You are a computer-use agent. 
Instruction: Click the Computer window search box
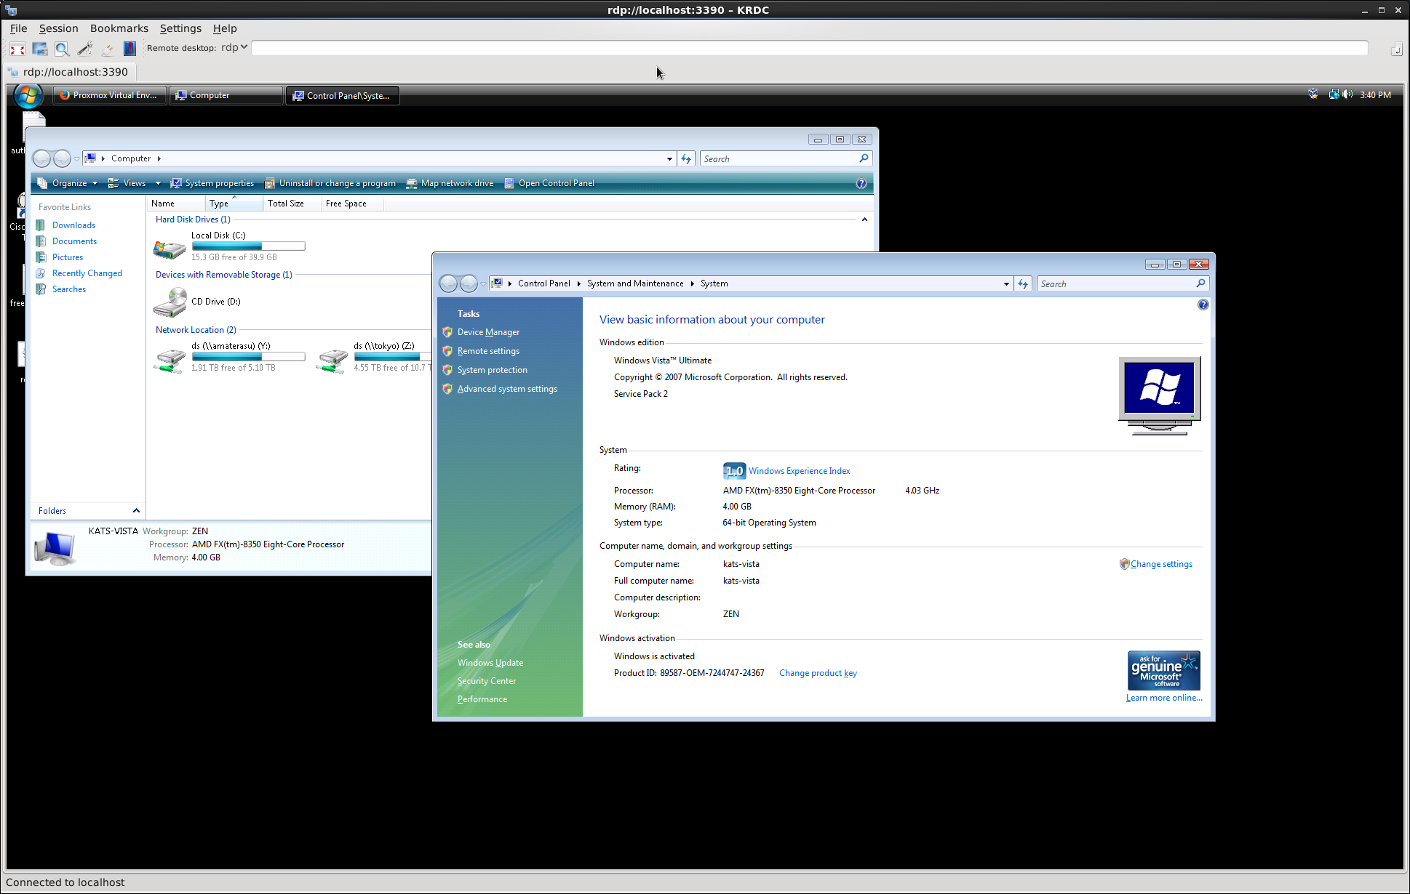(784, 158)
